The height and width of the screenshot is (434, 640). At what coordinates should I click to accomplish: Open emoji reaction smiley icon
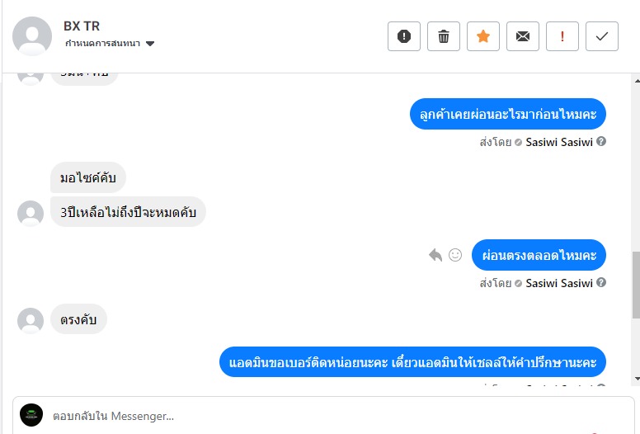tap(455, 255)
